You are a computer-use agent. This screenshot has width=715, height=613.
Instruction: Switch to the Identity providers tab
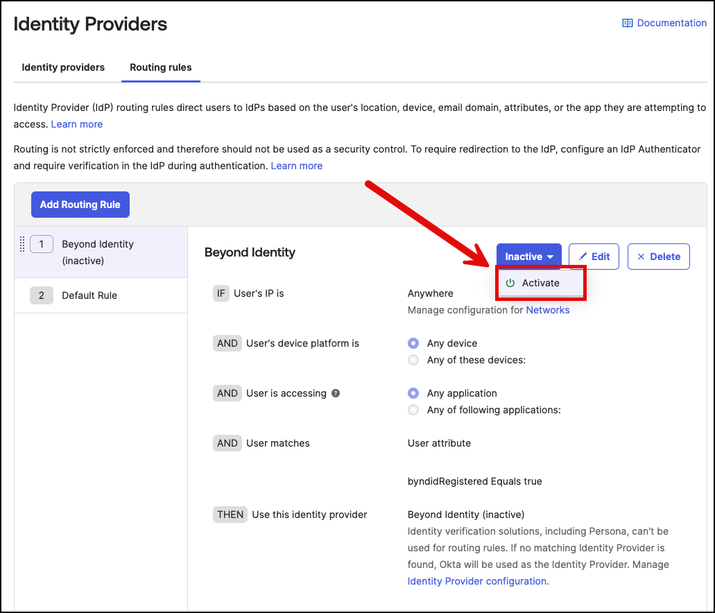(63, 67)
